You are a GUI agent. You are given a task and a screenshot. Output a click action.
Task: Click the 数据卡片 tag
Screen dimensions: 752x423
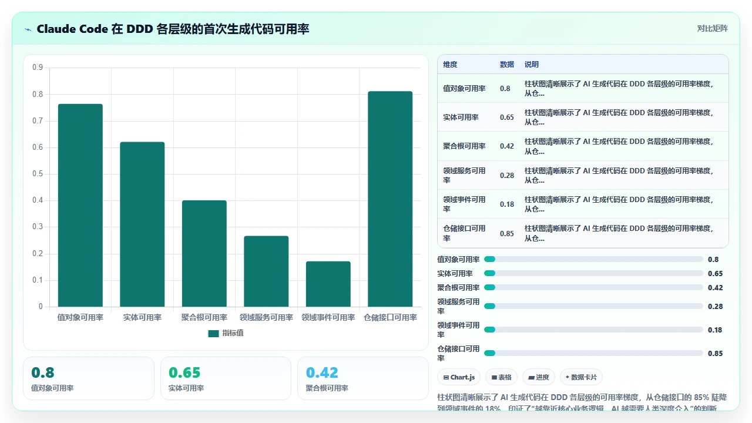click(581, 377)
